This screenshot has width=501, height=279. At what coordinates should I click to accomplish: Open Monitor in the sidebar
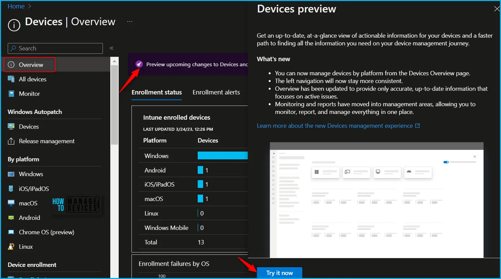point(29,94)
